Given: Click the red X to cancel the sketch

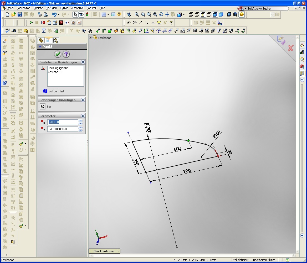Looking at the screenshot, I should coord(290,48).
